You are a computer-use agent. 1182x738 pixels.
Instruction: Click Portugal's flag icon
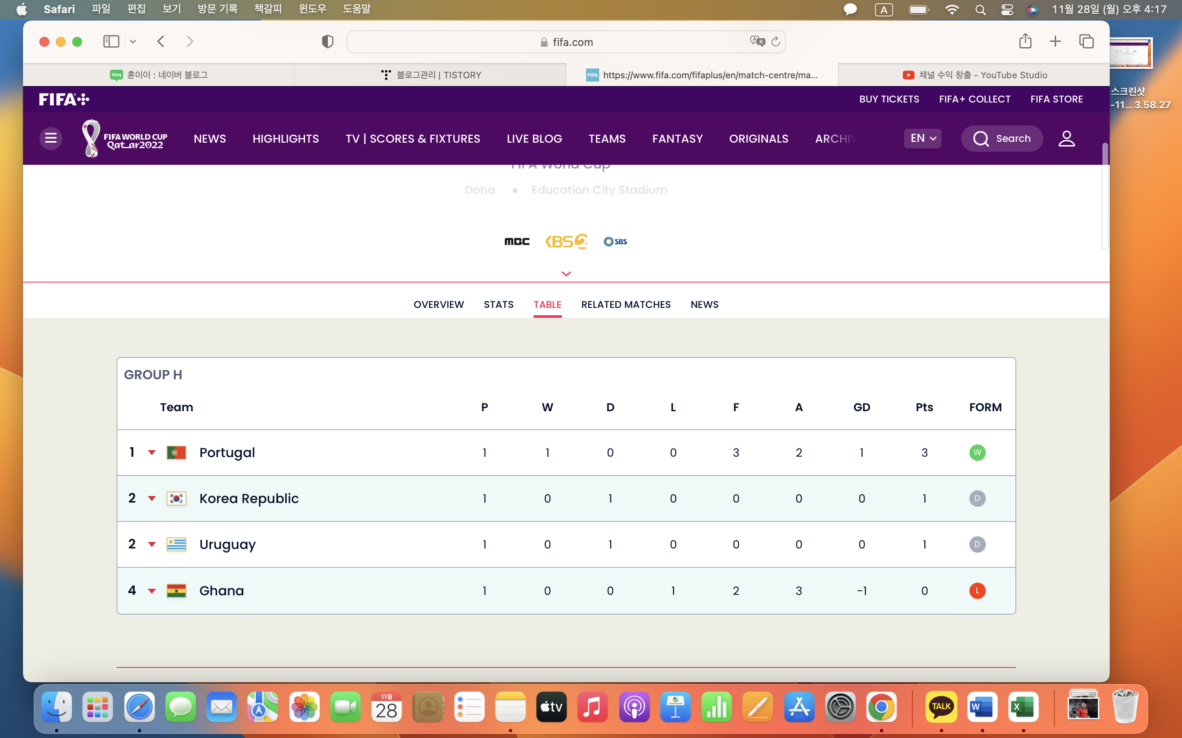point(176,453)
